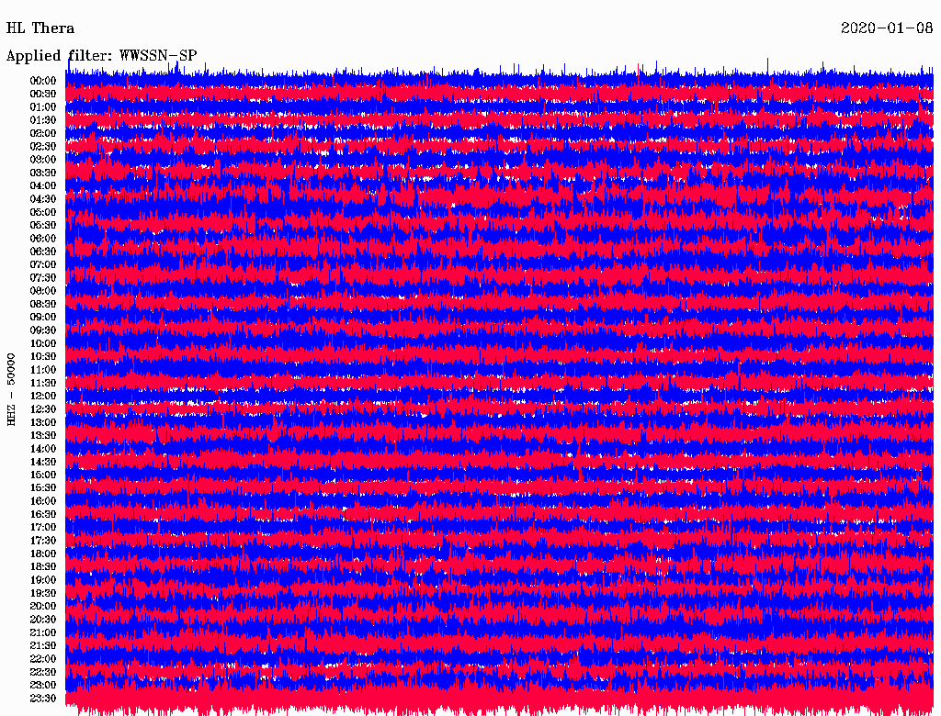Viewport: 941px width, 716px height.
Task: Select the 23:30 time label
Action: (42, 699)
